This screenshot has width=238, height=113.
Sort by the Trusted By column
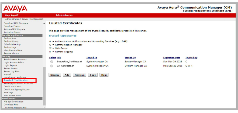click(x=191, y=58)
